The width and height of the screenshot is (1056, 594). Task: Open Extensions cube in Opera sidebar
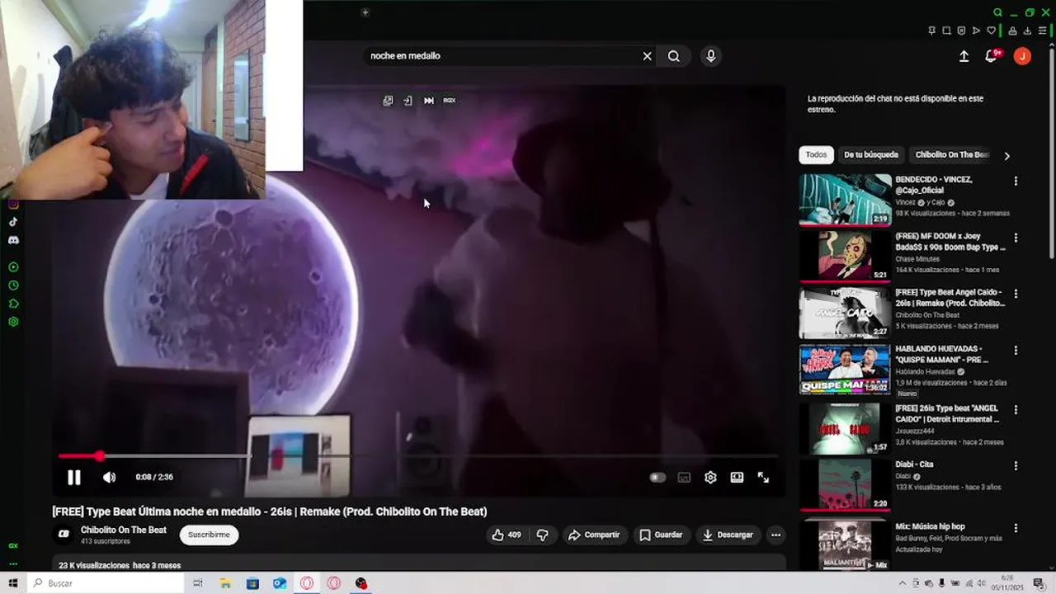(x=13, y=304)
